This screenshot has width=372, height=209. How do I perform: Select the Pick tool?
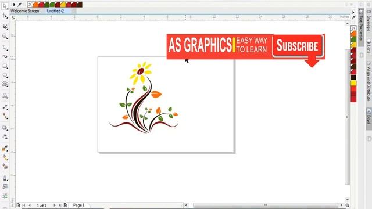click(x=5, y=6)
